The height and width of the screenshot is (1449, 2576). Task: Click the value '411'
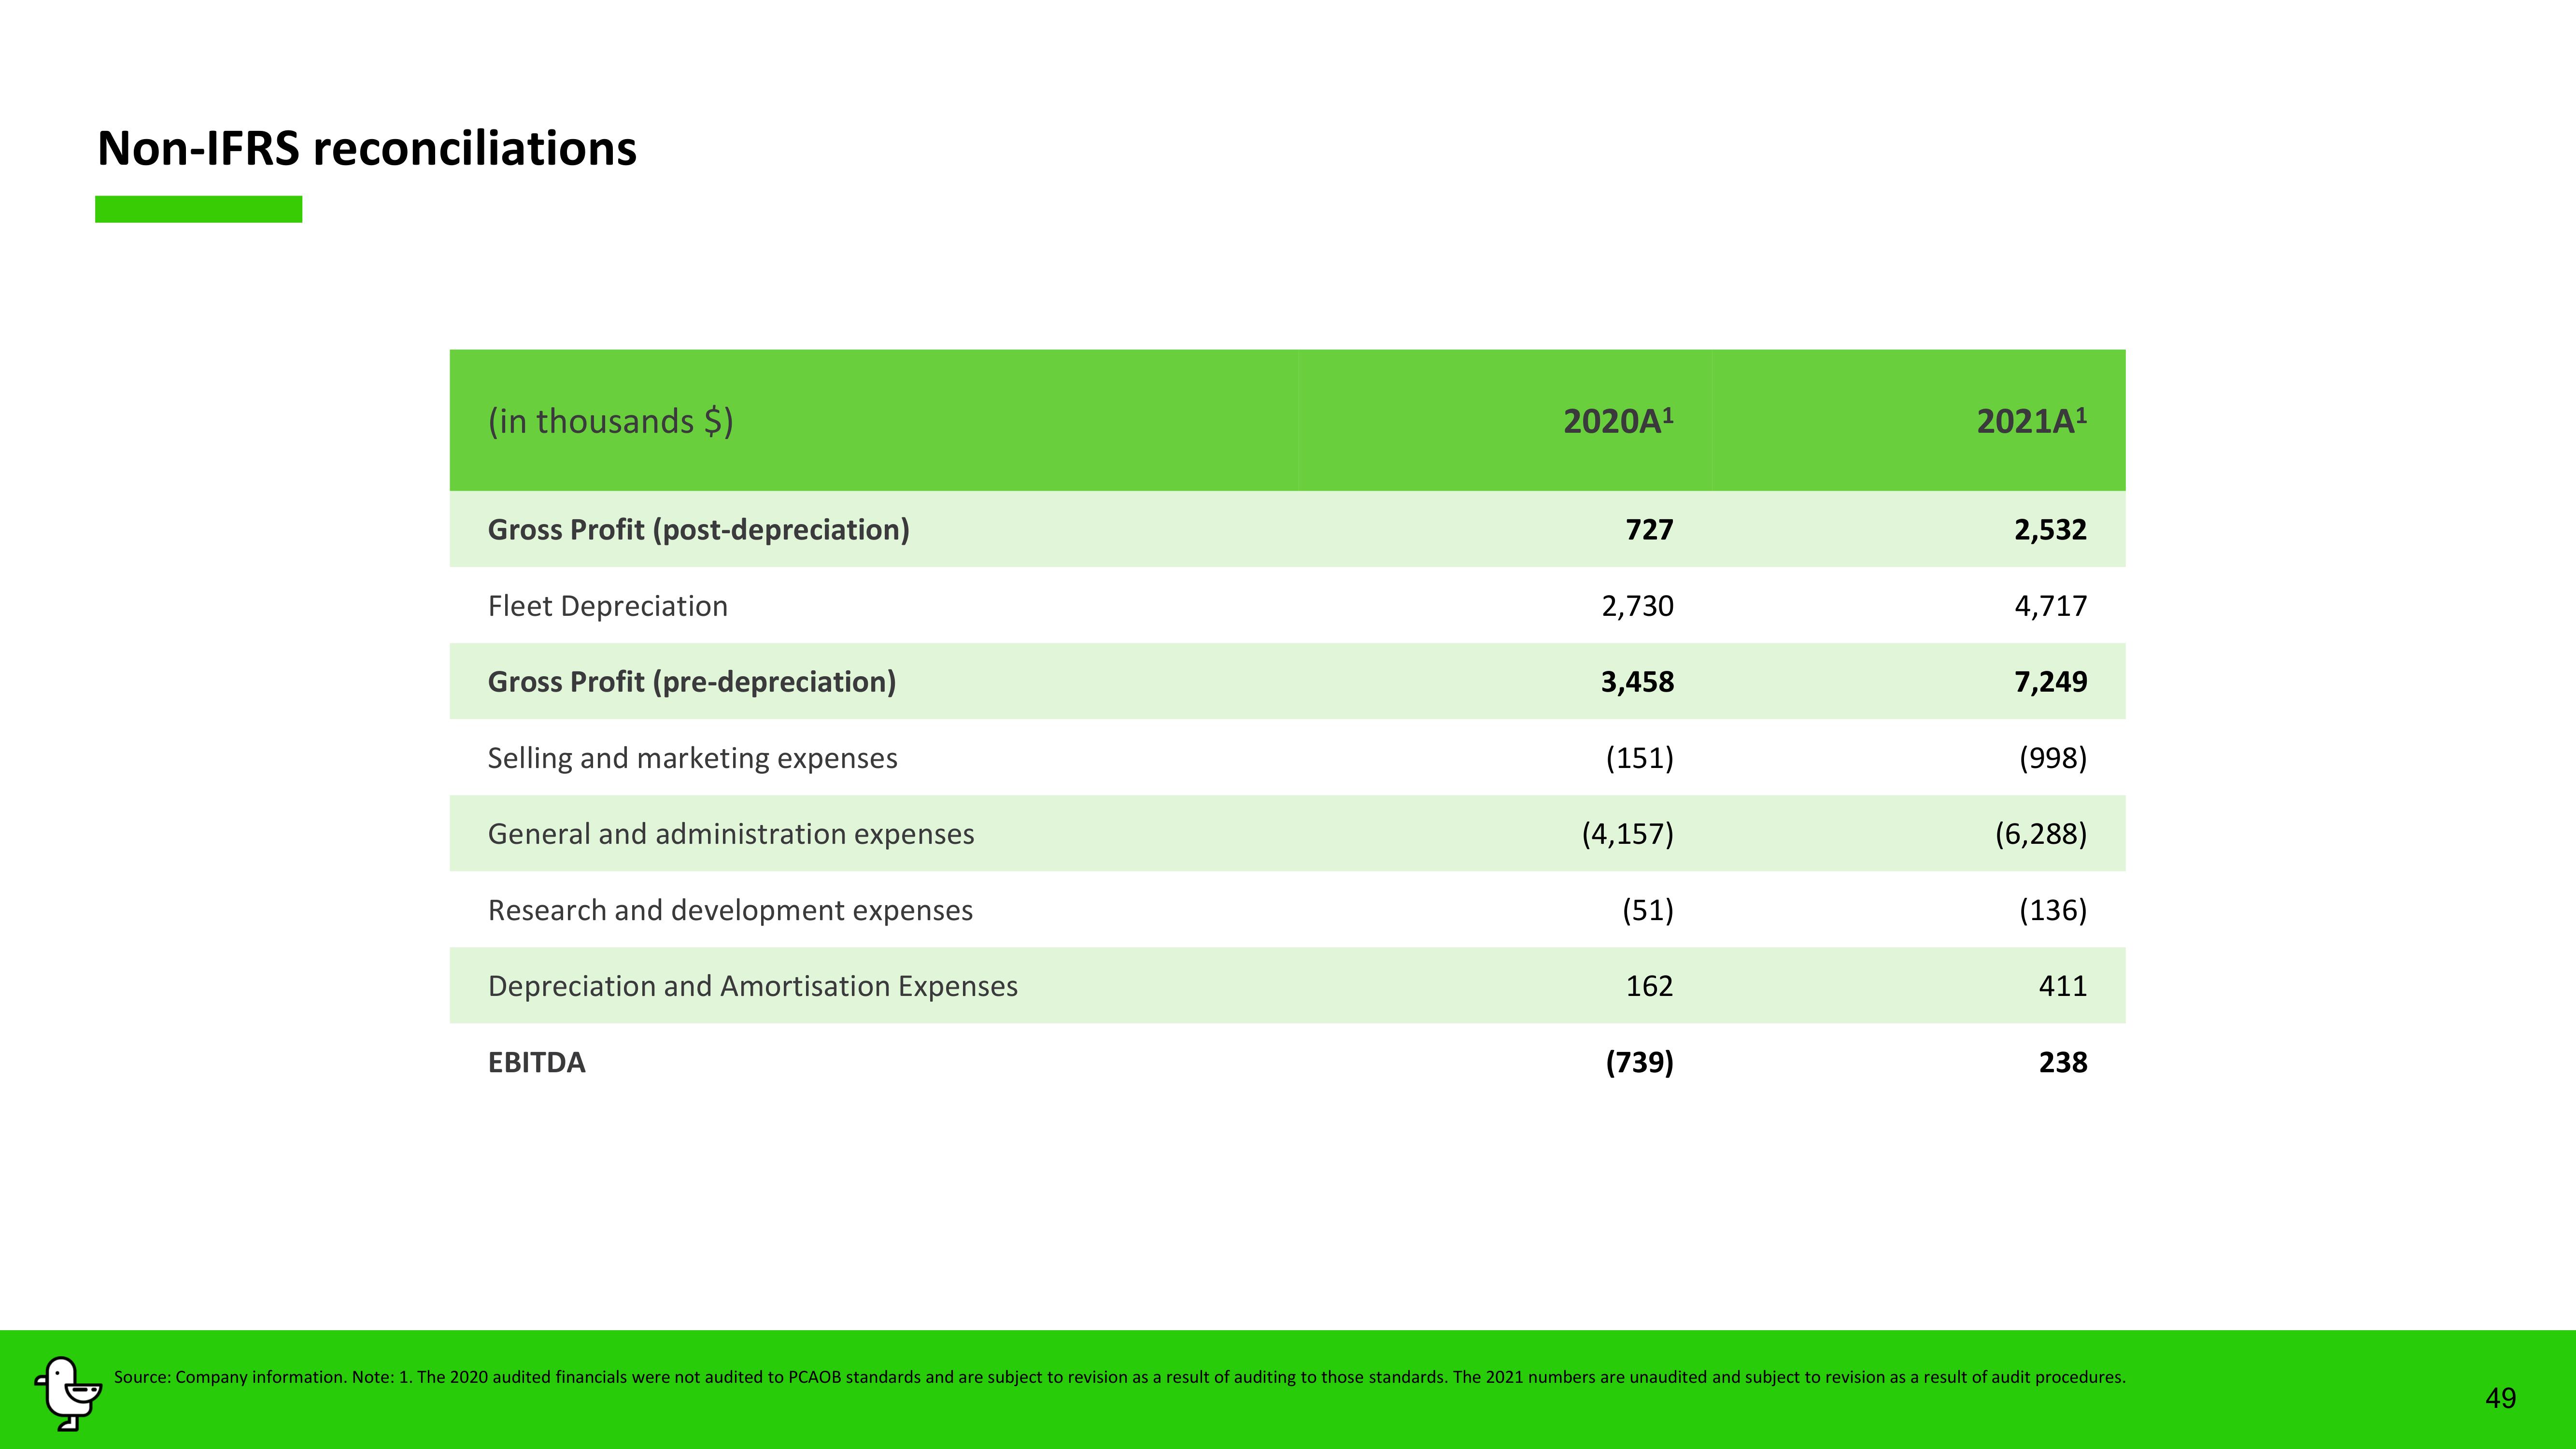pos(2062,986)
